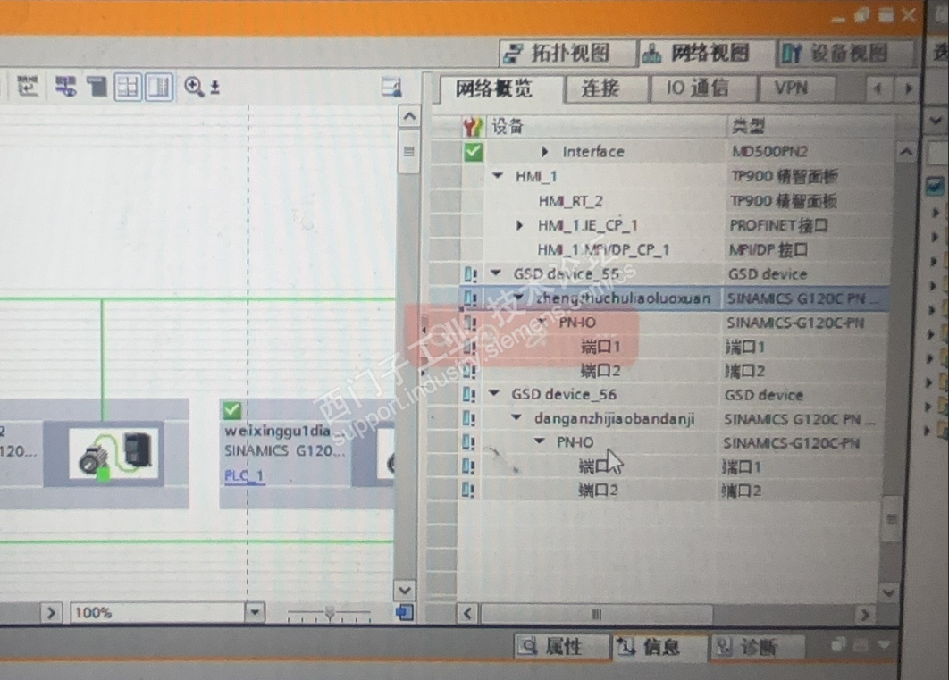The image size is (949, 680).
Task: Select the HMI_1.MPI/DP_CP_1 row
Action: point(603,250)
